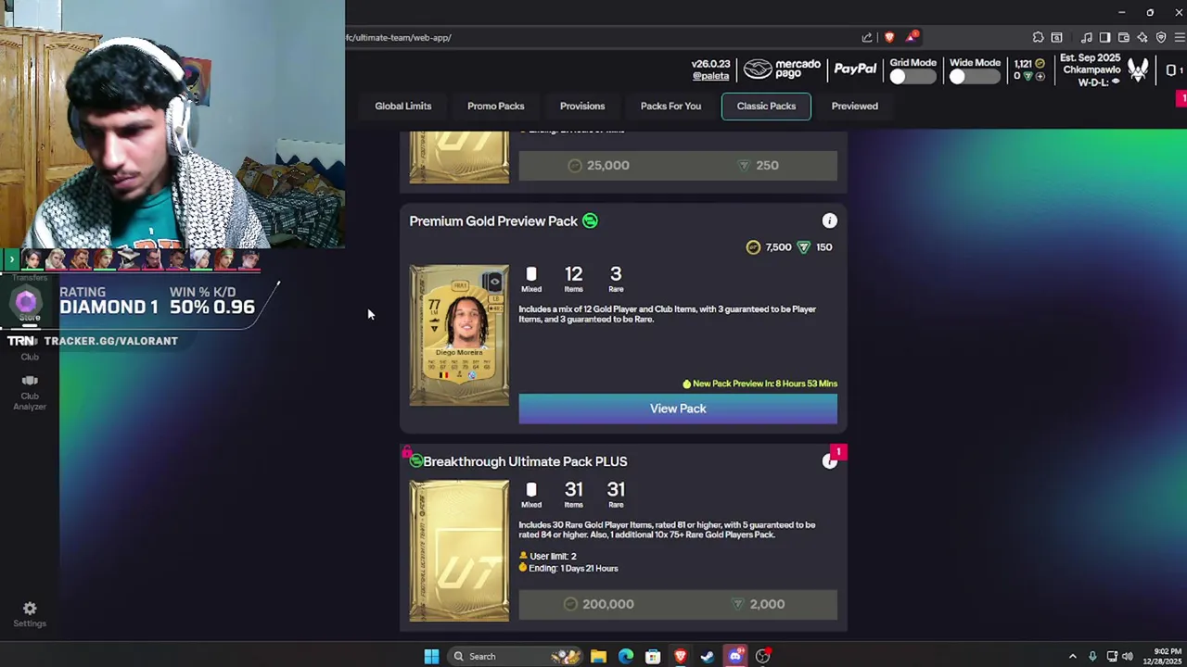Toggle the Wide Mode switch
The image size is (1187, 667).
point(974,77)
